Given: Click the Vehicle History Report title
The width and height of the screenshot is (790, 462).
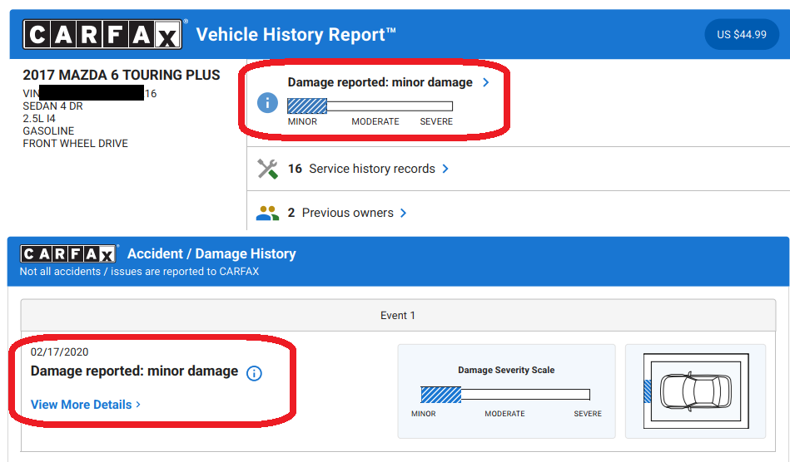Looking at the screenshot, I should (x=296, y=35).
